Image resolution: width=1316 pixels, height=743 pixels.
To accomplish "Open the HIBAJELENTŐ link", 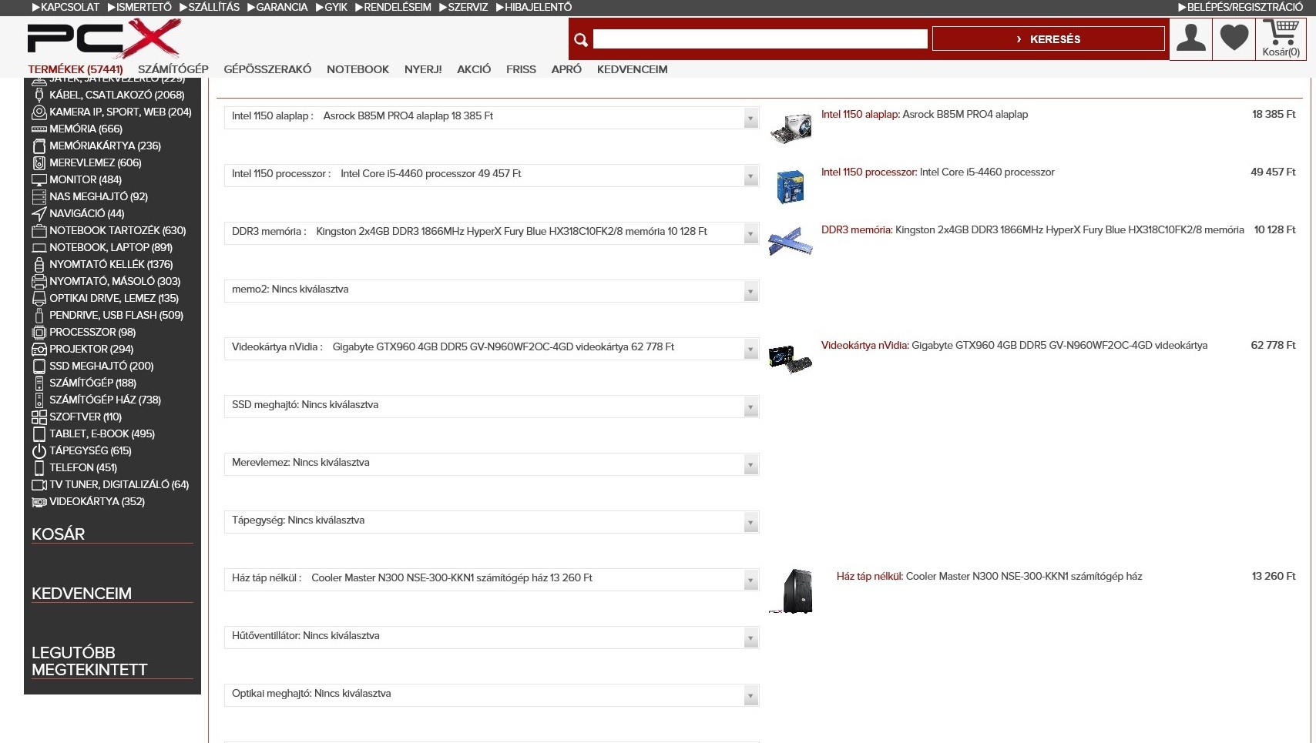I will (534, 7).
